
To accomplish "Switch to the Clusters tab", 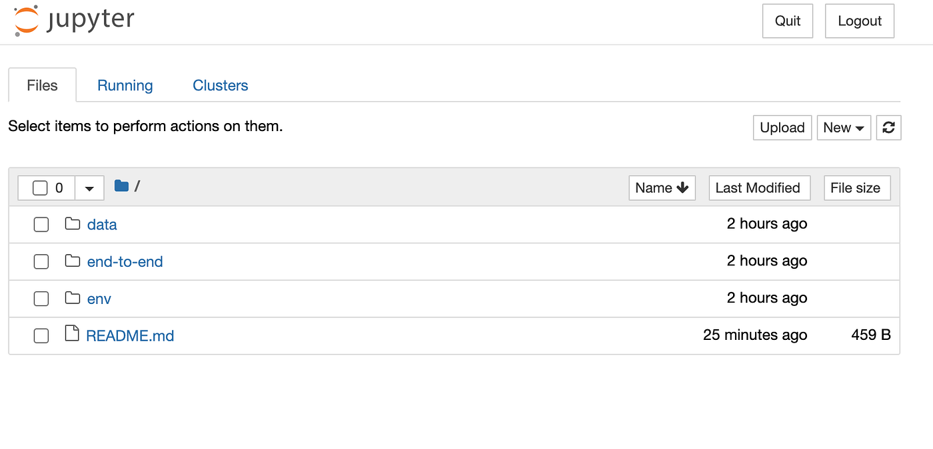I will pos(220,85).
